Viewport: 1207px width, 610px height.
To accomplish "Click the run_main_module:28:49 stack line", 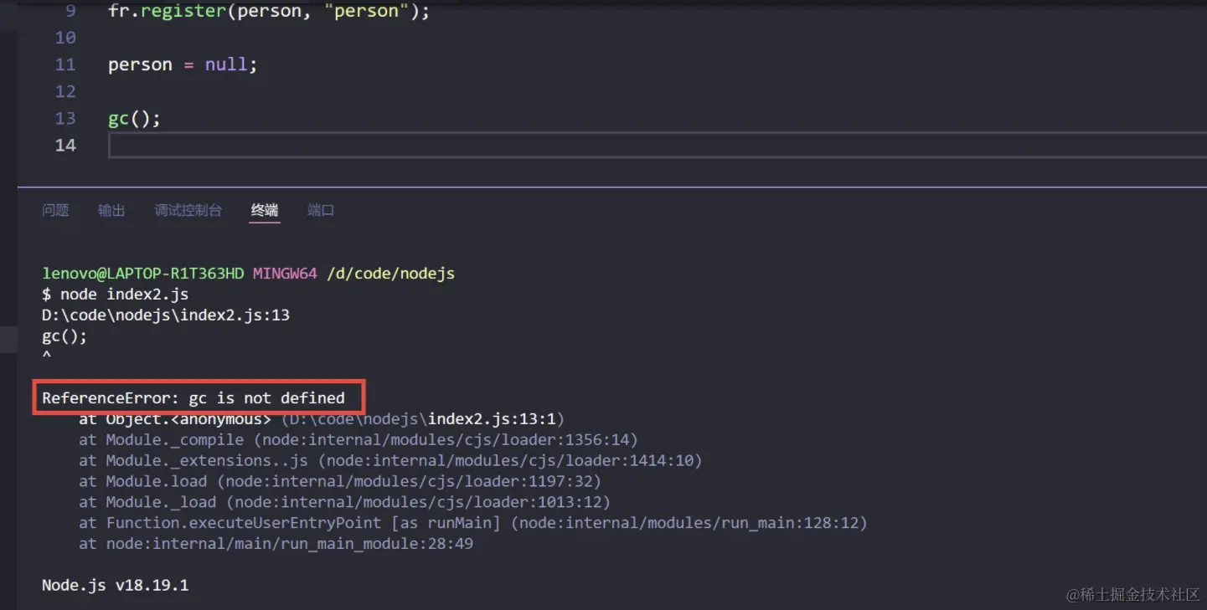I will (276, 544).
